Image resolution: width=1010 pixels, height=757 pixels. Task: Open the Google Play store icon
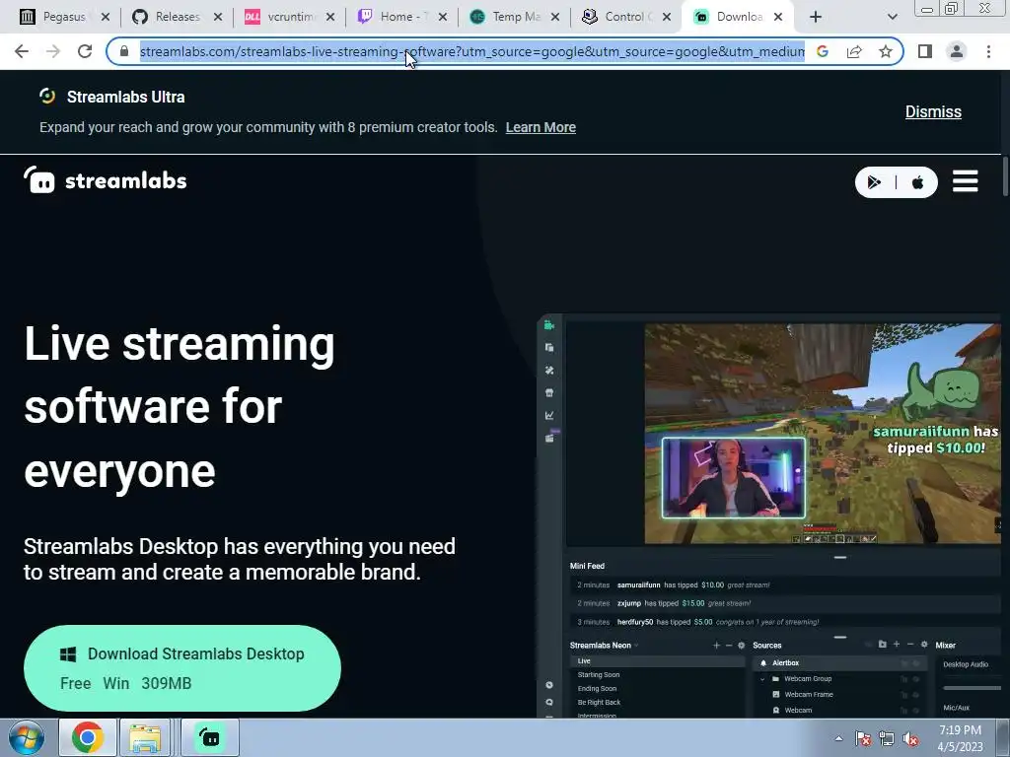coord(874,182)
